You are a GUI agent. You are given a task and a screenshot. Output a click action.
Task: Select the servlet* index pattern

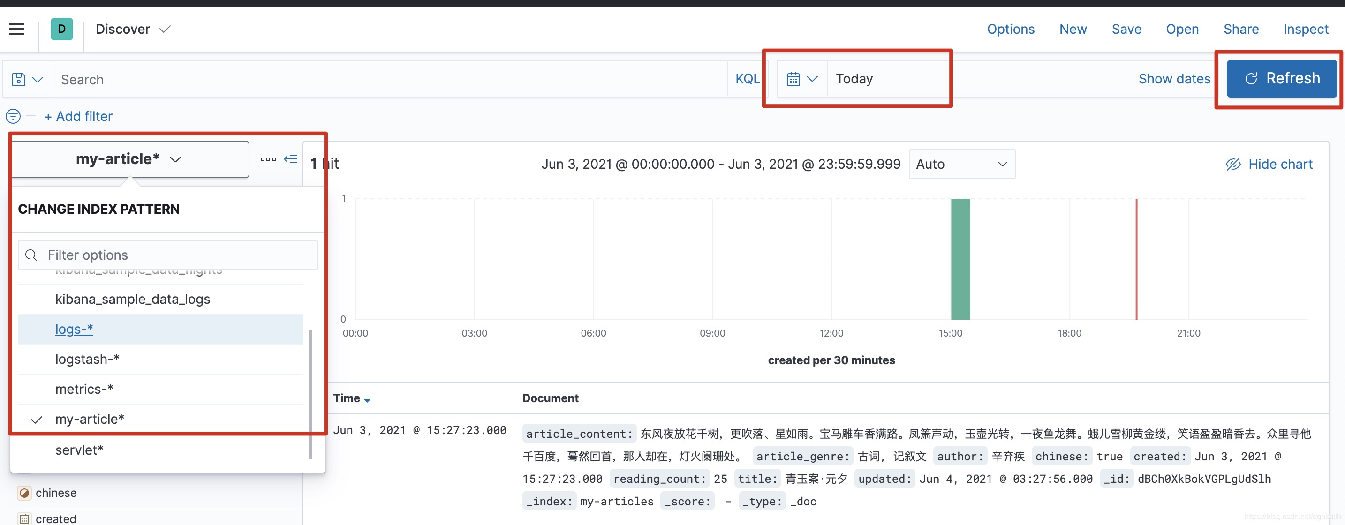(160, 450)
